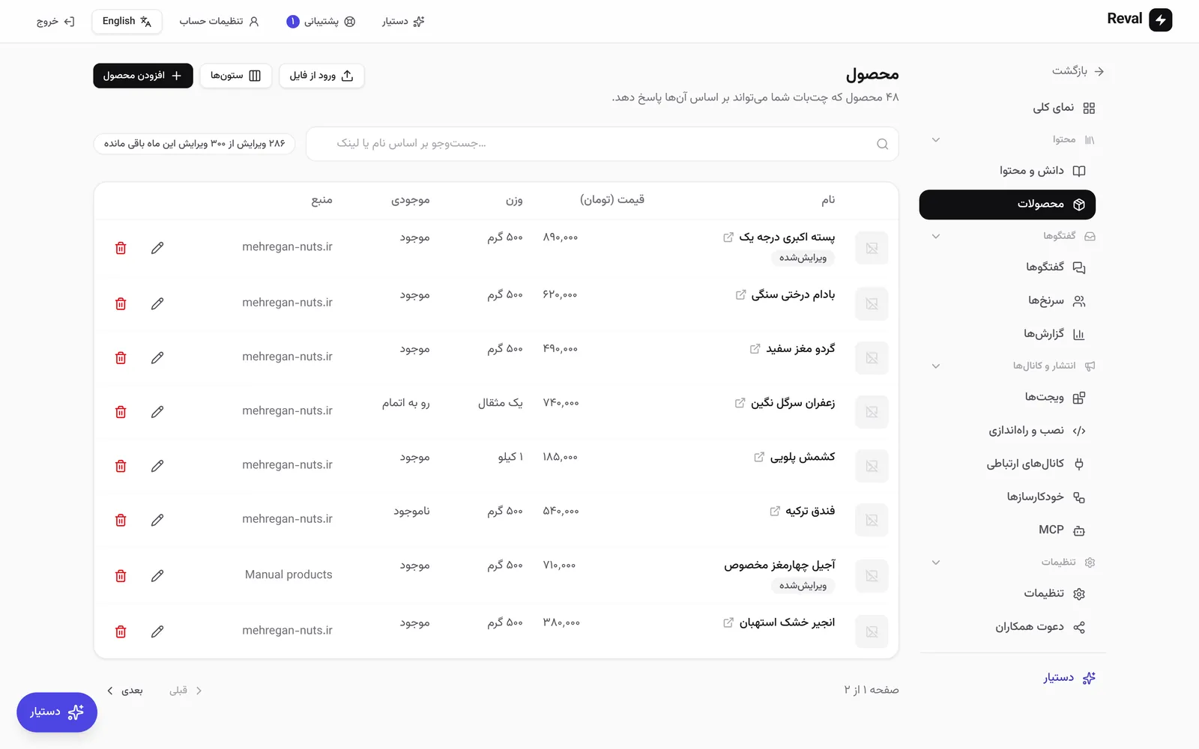
Task: Open external link of کشمش پلویی
Action: pyautogui.click(x=759, y=457)
